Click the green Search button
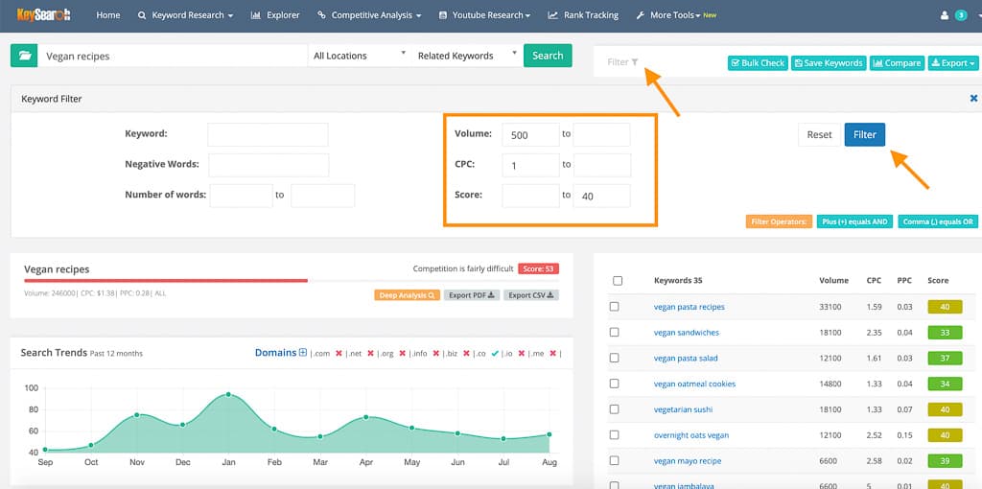Image resolution: width=982 pixels, height=489 pixels. (548, 56)
